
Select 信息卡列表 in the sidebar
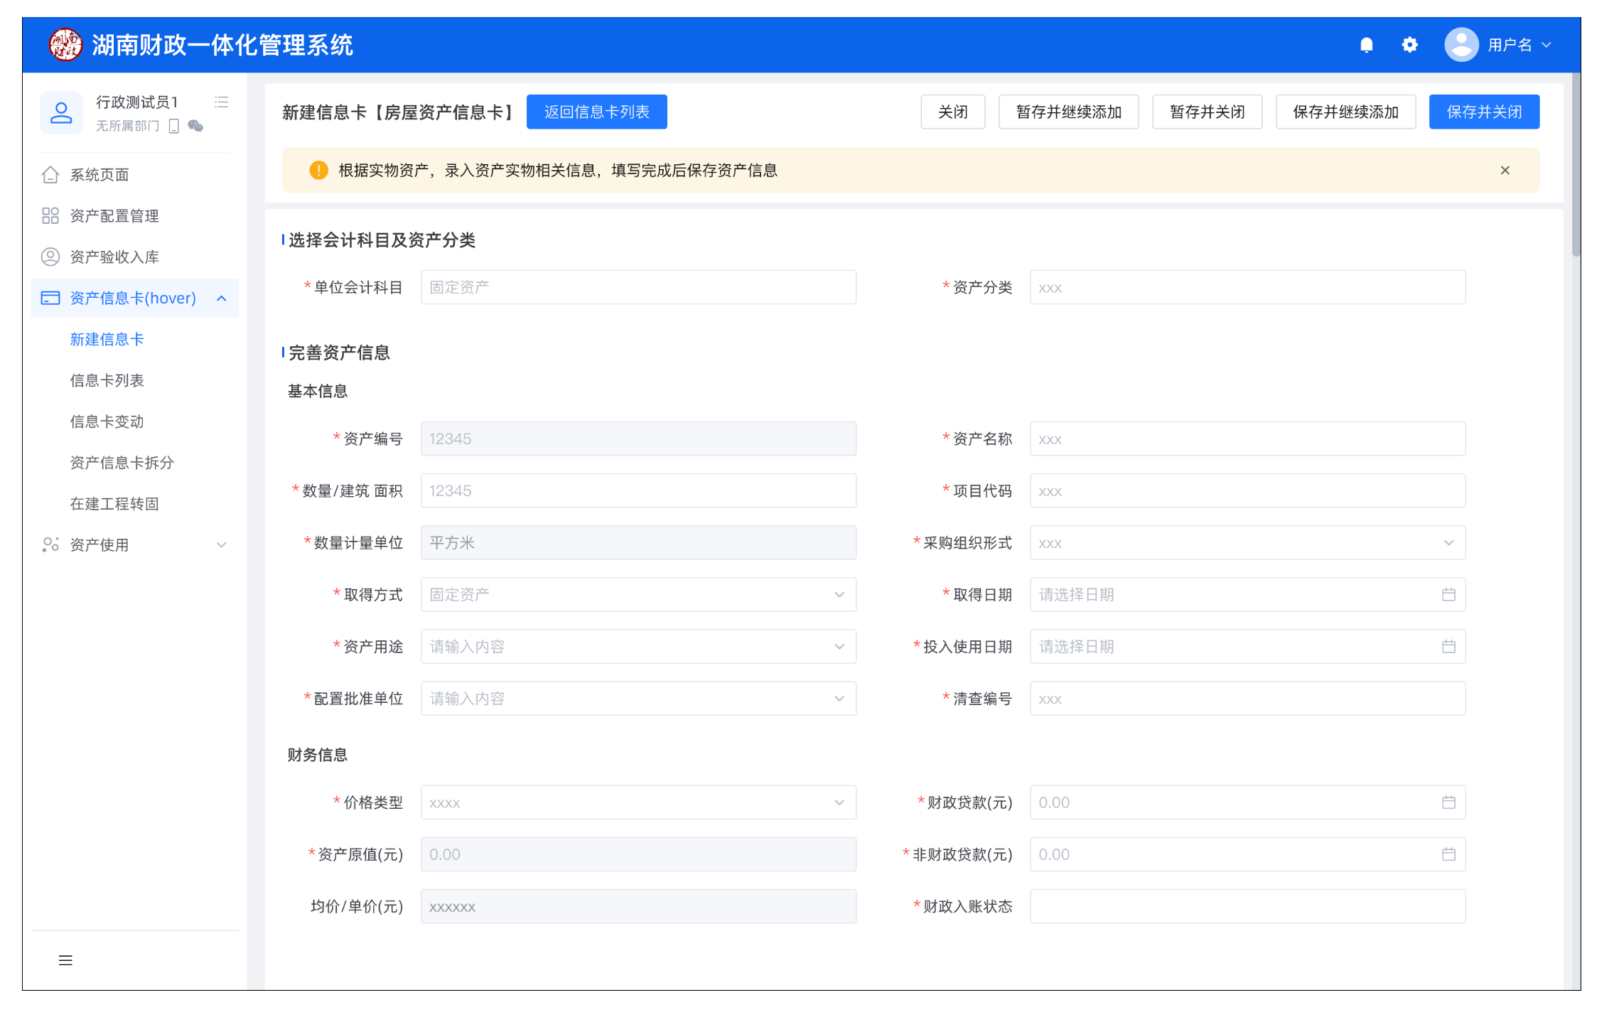107,380
